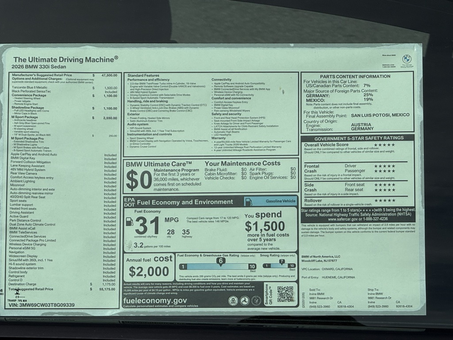Click the fuel pump icon beside 31 MPG
The image size is (453, 340).
click(129, 222)
